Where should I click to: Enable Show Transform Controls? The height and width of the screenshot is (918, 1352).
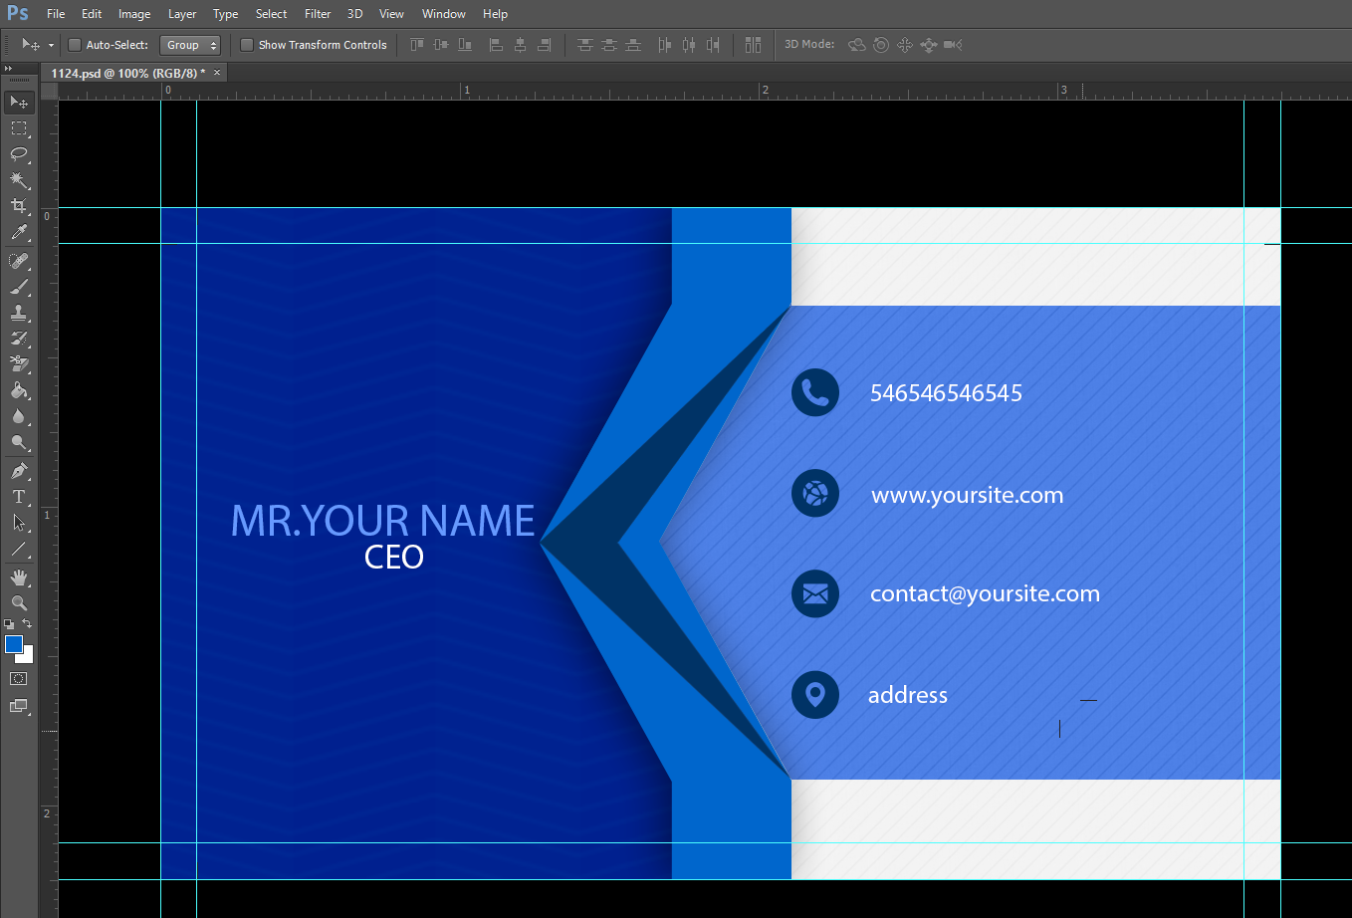(246, 45)
